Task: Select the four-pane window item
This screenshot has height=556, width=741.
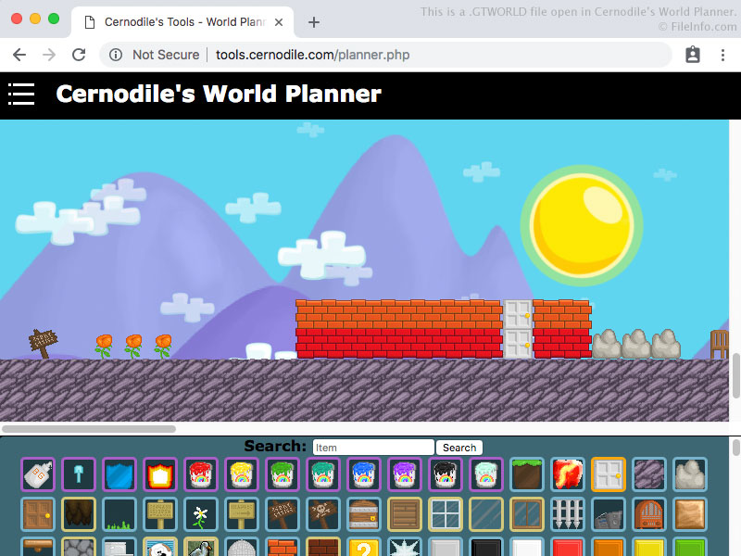Action: coord(446,514)
